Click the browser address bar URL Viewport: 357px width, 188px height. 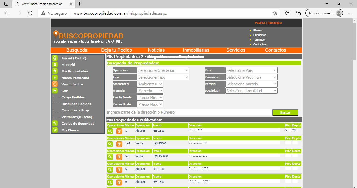(120, 13)
